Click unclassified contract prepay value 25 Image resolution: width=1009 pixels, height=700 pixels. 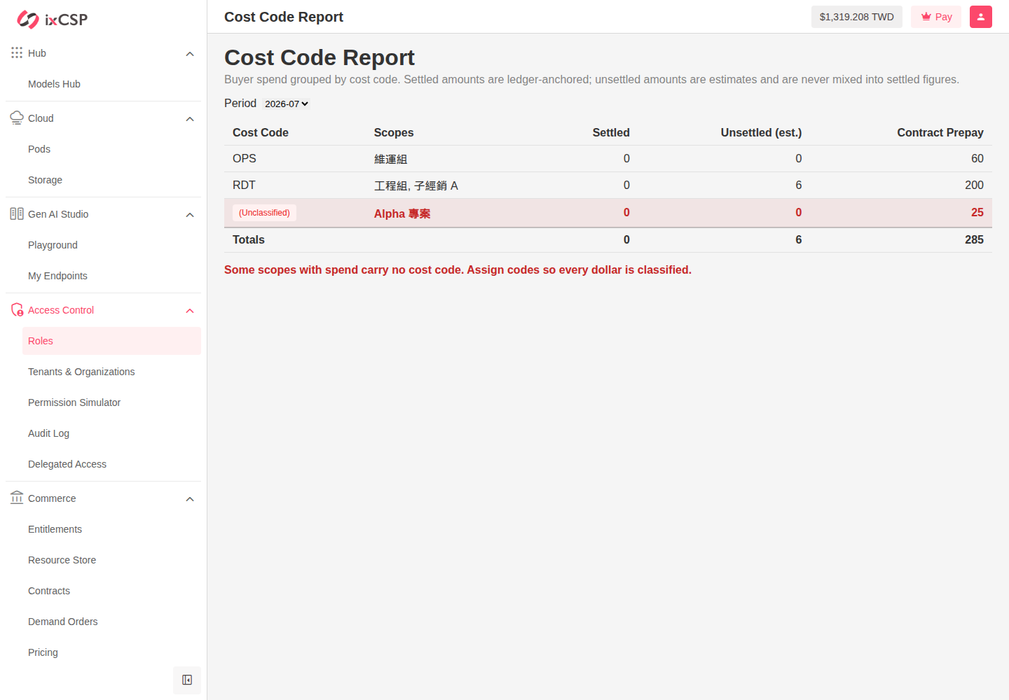coord(977,212)
